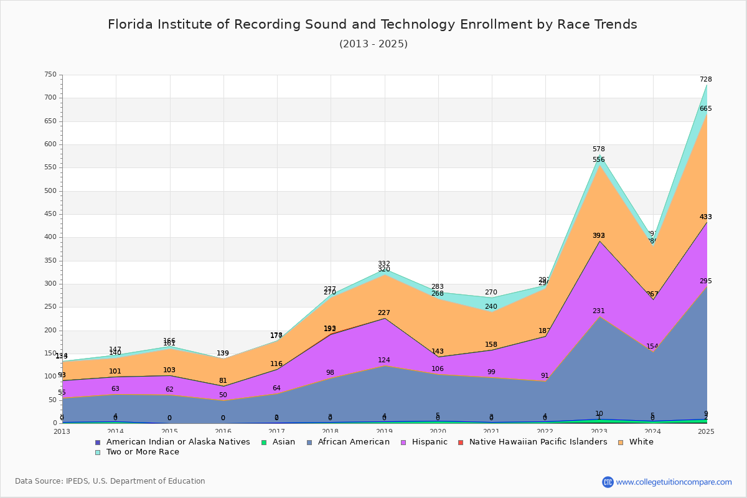Open www.collegetuitioncompare.com link
This screenshot has height=498, width=747.
674,482
